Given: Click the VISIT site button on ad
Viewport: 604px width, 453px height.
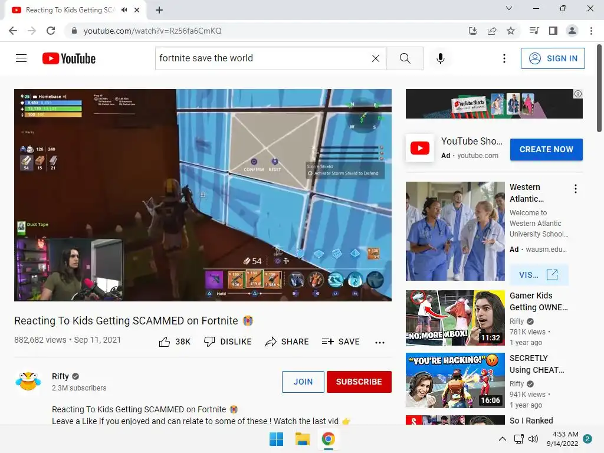Looking at the screenshot, I should point(539,275).
